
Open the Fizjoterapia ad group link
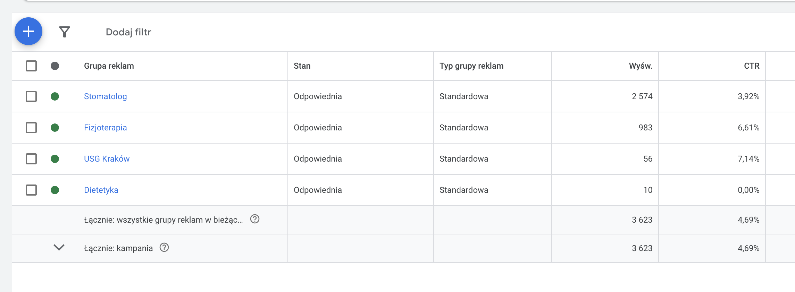click(x=106, y=128)
